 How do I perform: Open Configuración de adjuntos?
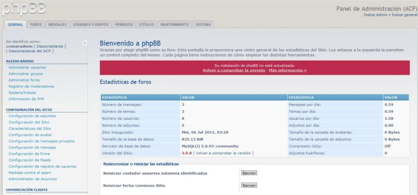(x=32, y=116)
